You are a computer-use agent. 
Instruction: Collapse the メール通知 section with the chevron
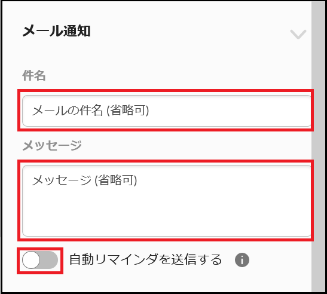(x=298, y=34)
